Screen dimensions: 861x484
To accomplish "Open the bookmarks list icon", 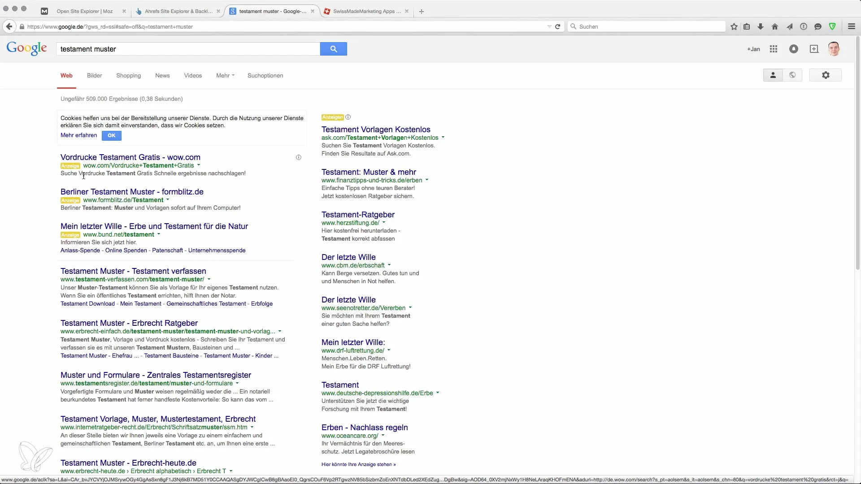I will 747,26.
